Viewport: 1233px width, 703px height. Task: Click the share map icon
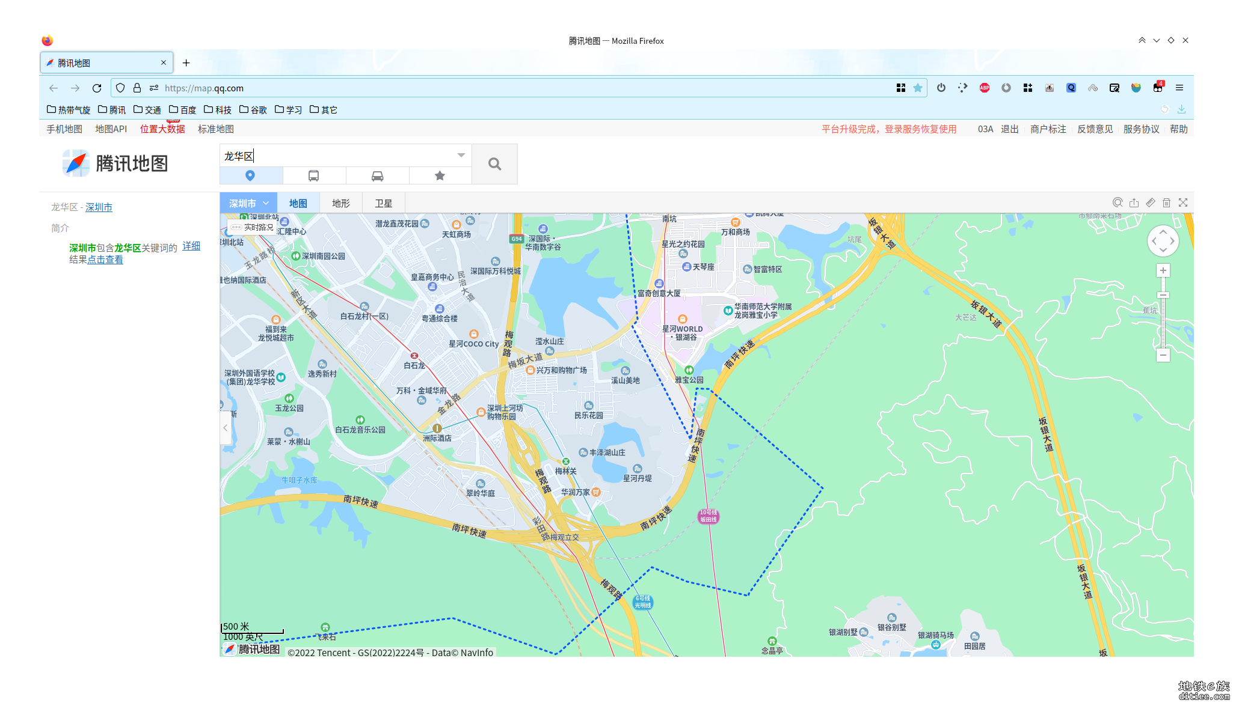1134,202
